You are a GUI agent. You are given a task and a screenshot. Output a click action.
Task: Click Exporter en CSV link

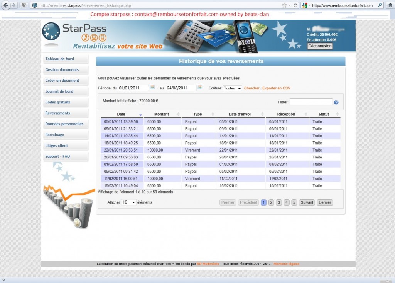coord(276,88)
